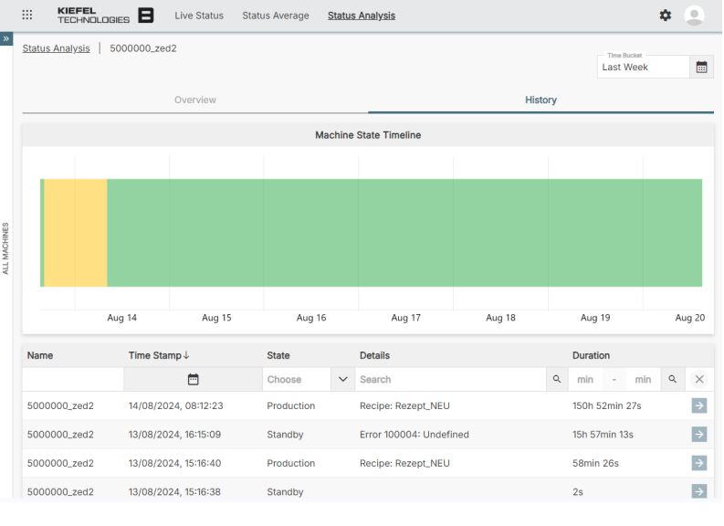Expand State filter with chevron arrow
Screen dimensions: 724x526
[x=342, y=379]
